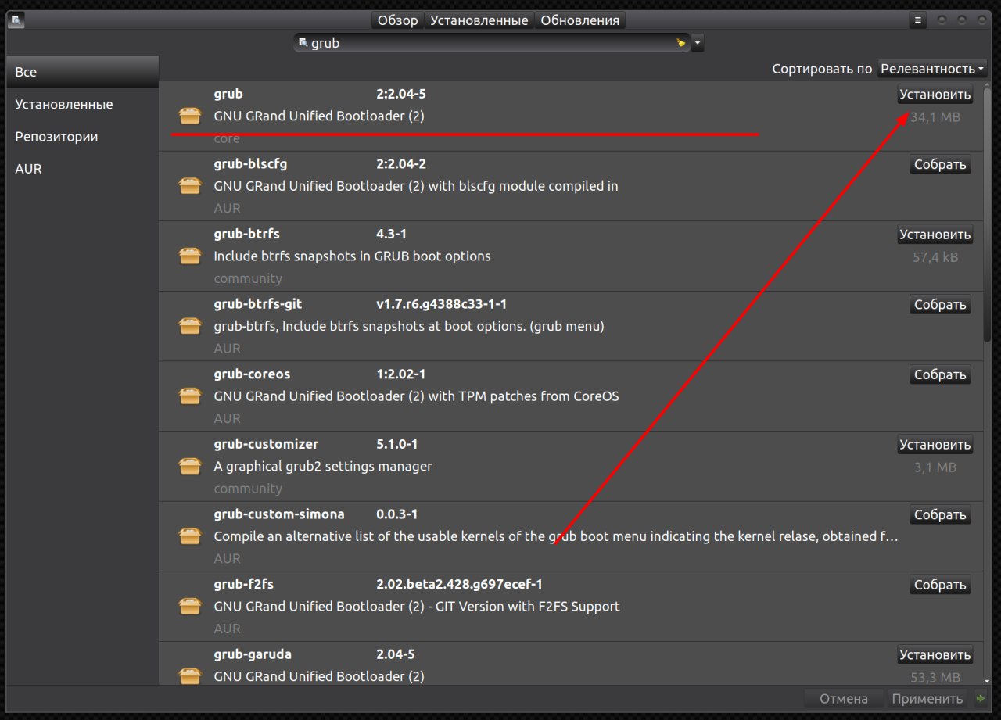Click Собрать for grub-btrfs-git
1001x720 pixels.
(940, 304)
